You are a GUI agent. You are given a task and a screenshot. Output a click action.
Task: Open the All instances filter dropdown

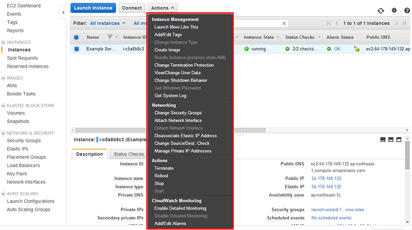(x=108, y=23)
